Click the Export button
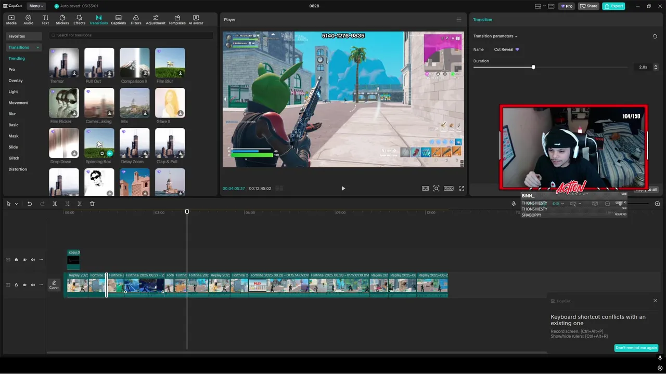 pos(613,6)
